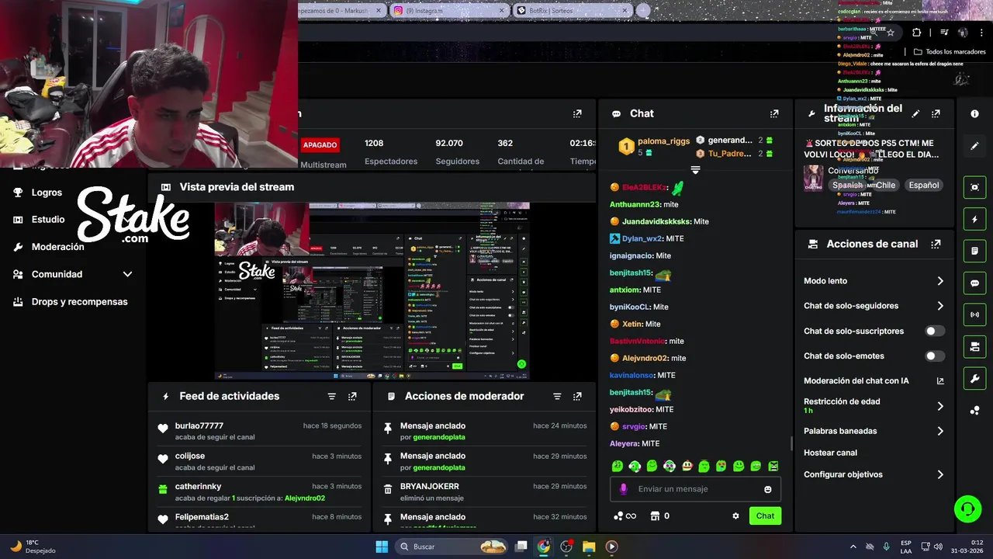The image size is (993, 559).
Task: Filter the Feed de actividades list
Action: coord(332,396)
